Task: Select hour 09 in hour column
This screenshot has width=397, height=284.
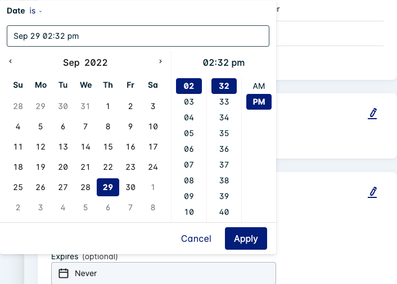Action: pyautogui.click(x=189, y=196)
